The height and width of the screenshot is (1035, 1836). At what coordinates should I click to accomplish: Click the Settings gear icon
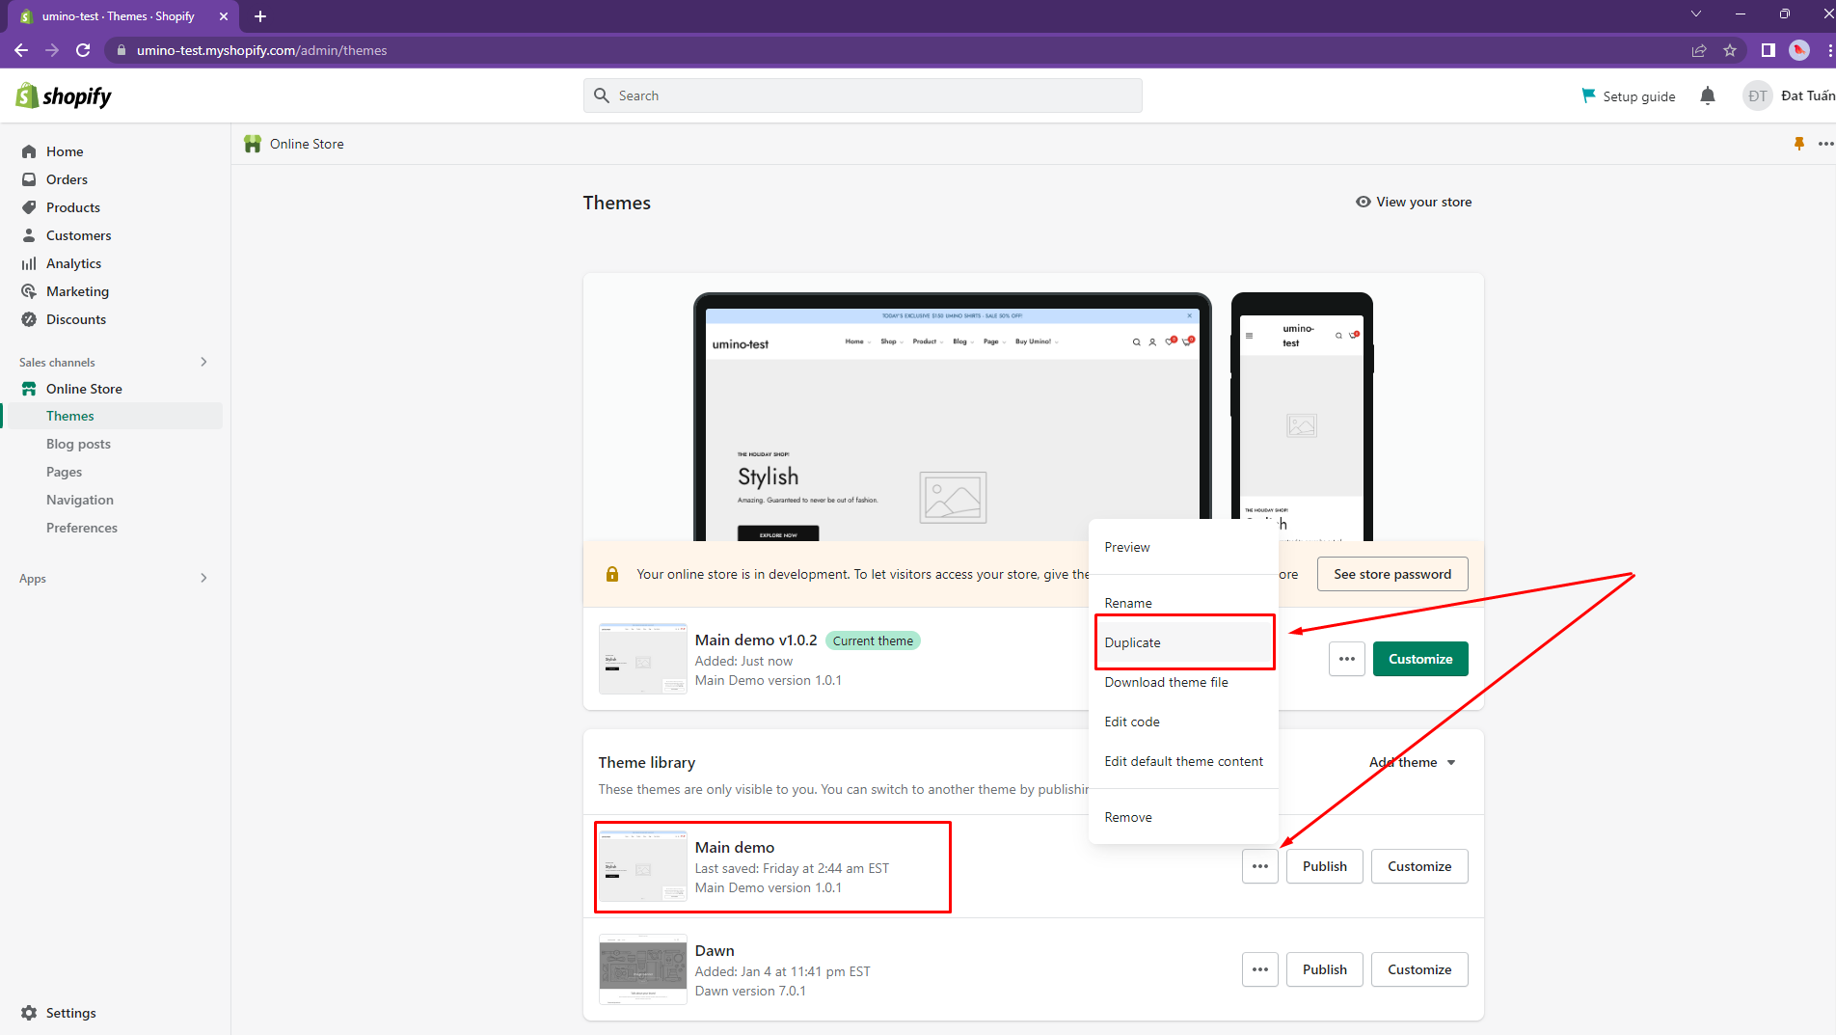[x=29, y=1013]
